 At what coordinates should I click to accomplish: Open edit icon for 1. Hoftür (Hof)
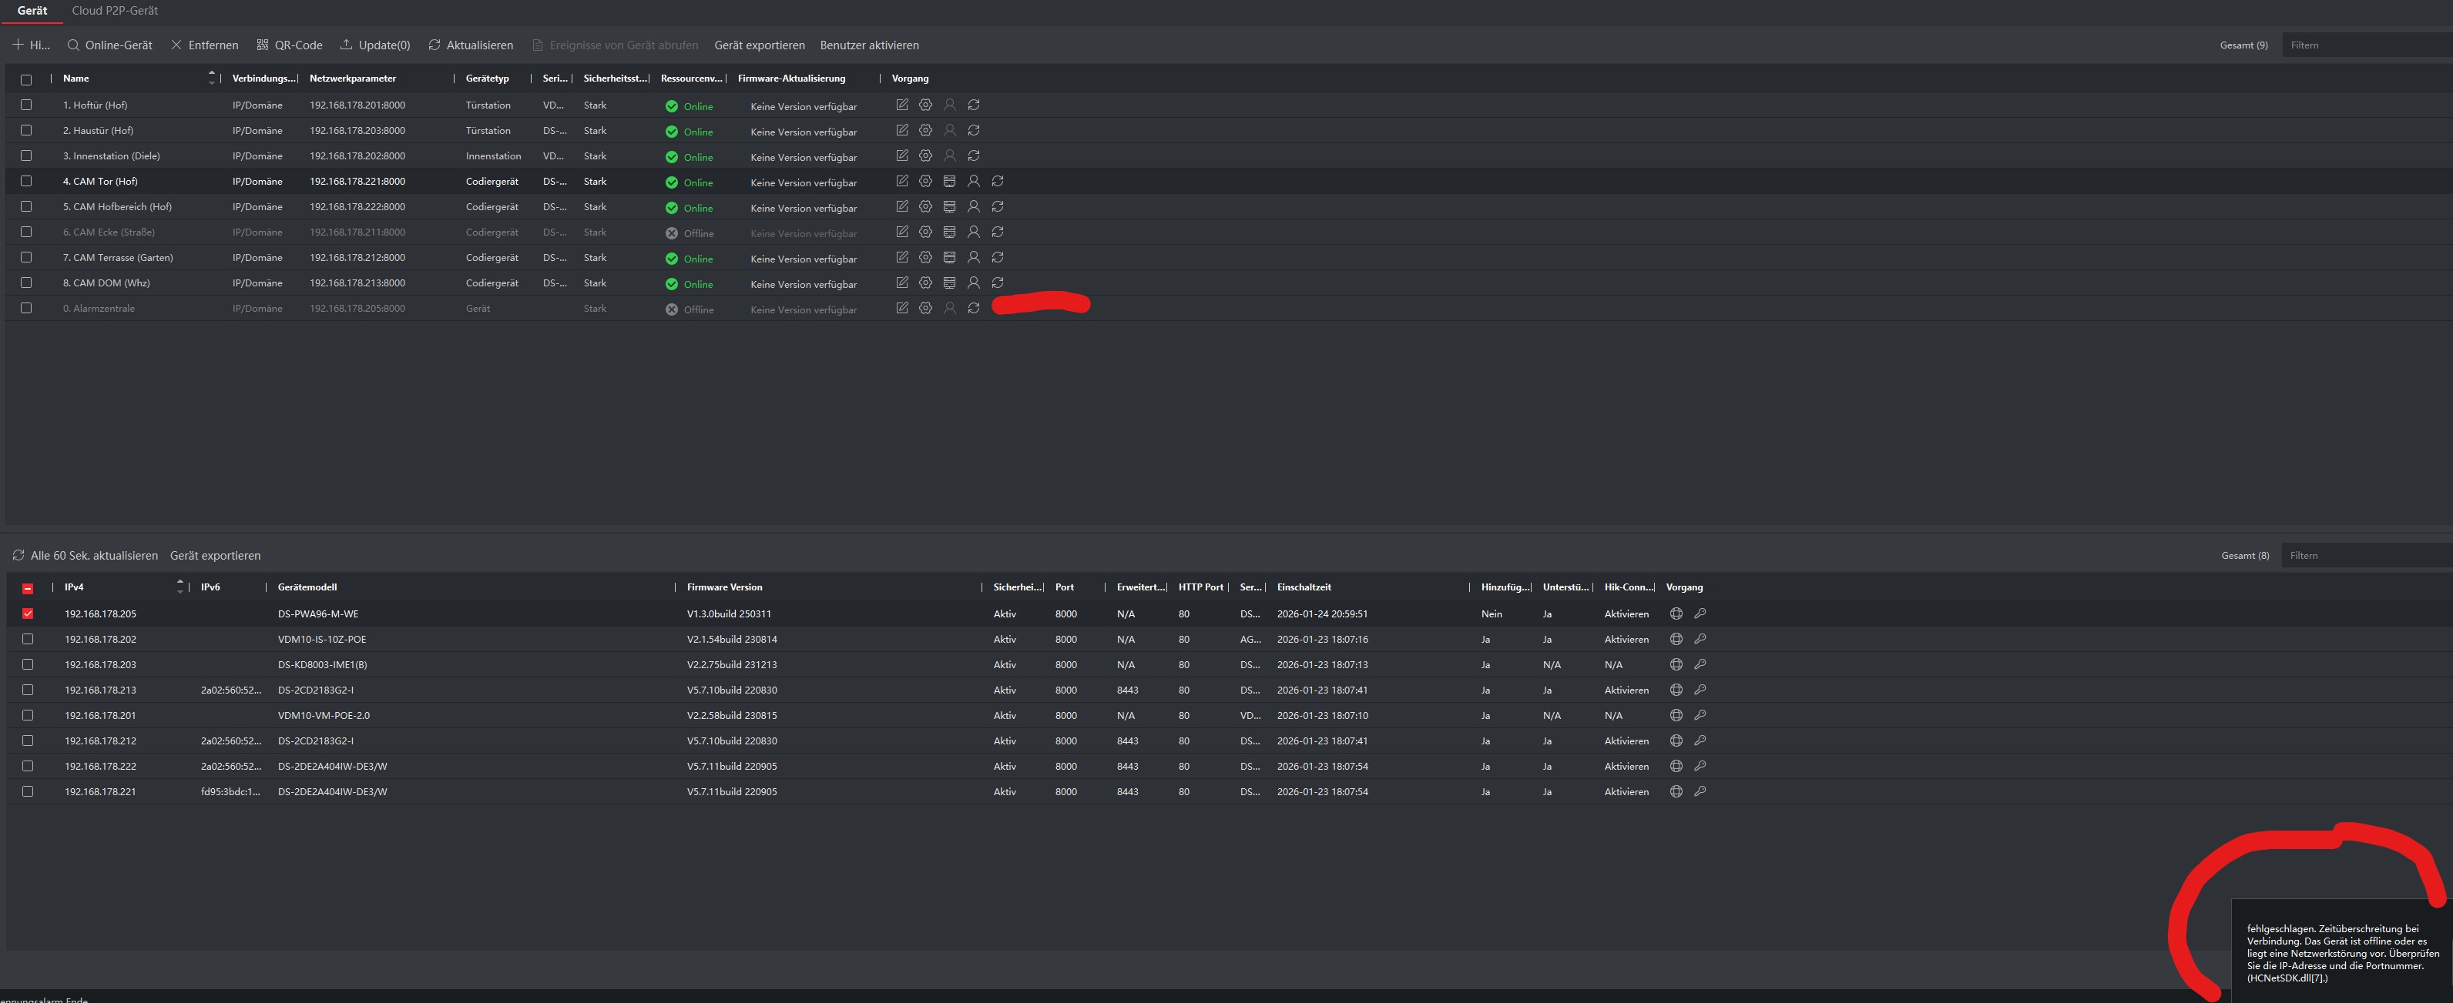tap(902, 105)
